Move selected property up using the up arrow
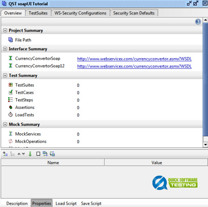Image resolution: width=208 pixels, height=207 pixels. click(19, 154)
